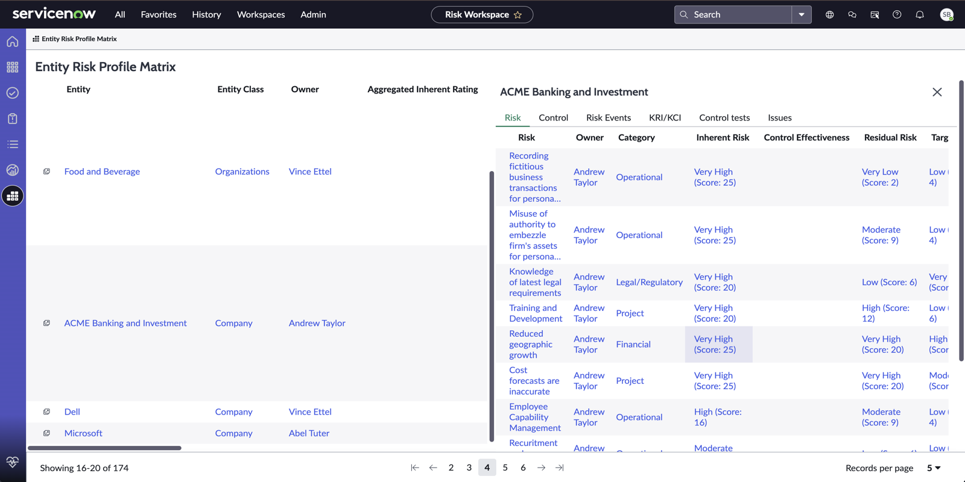Screen dimensions: 965x482
Task: Open the sidebar window icon in header
Action: (x=875, y=14)
